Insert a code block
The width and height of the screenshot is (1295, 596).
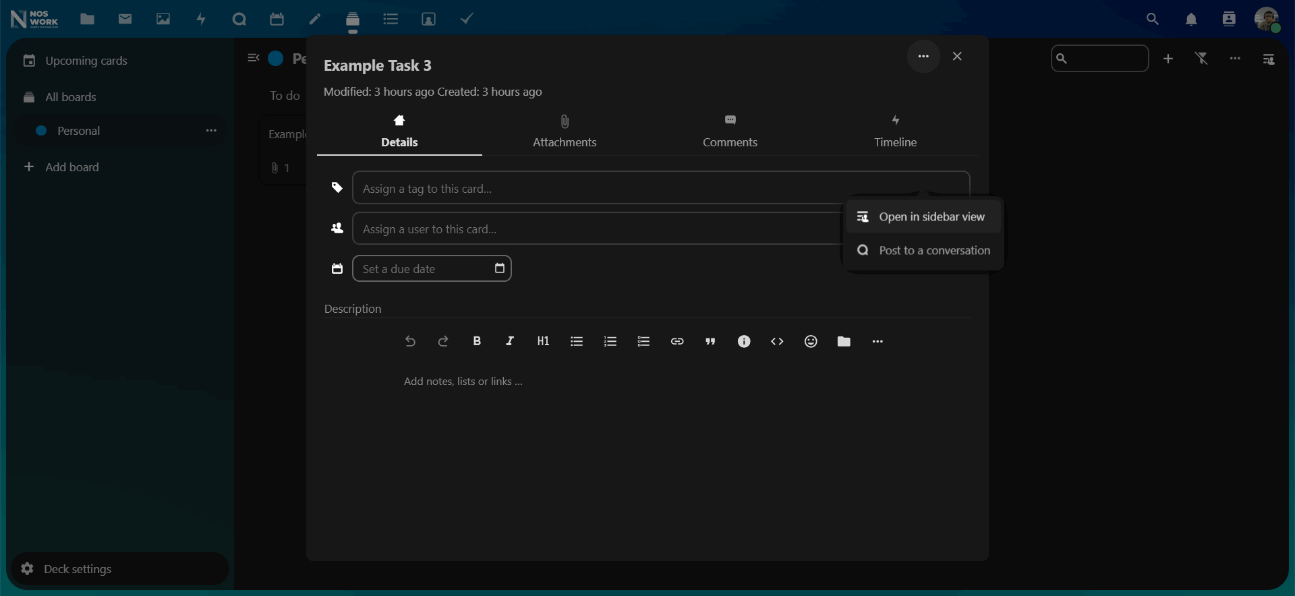click(777, 342)
